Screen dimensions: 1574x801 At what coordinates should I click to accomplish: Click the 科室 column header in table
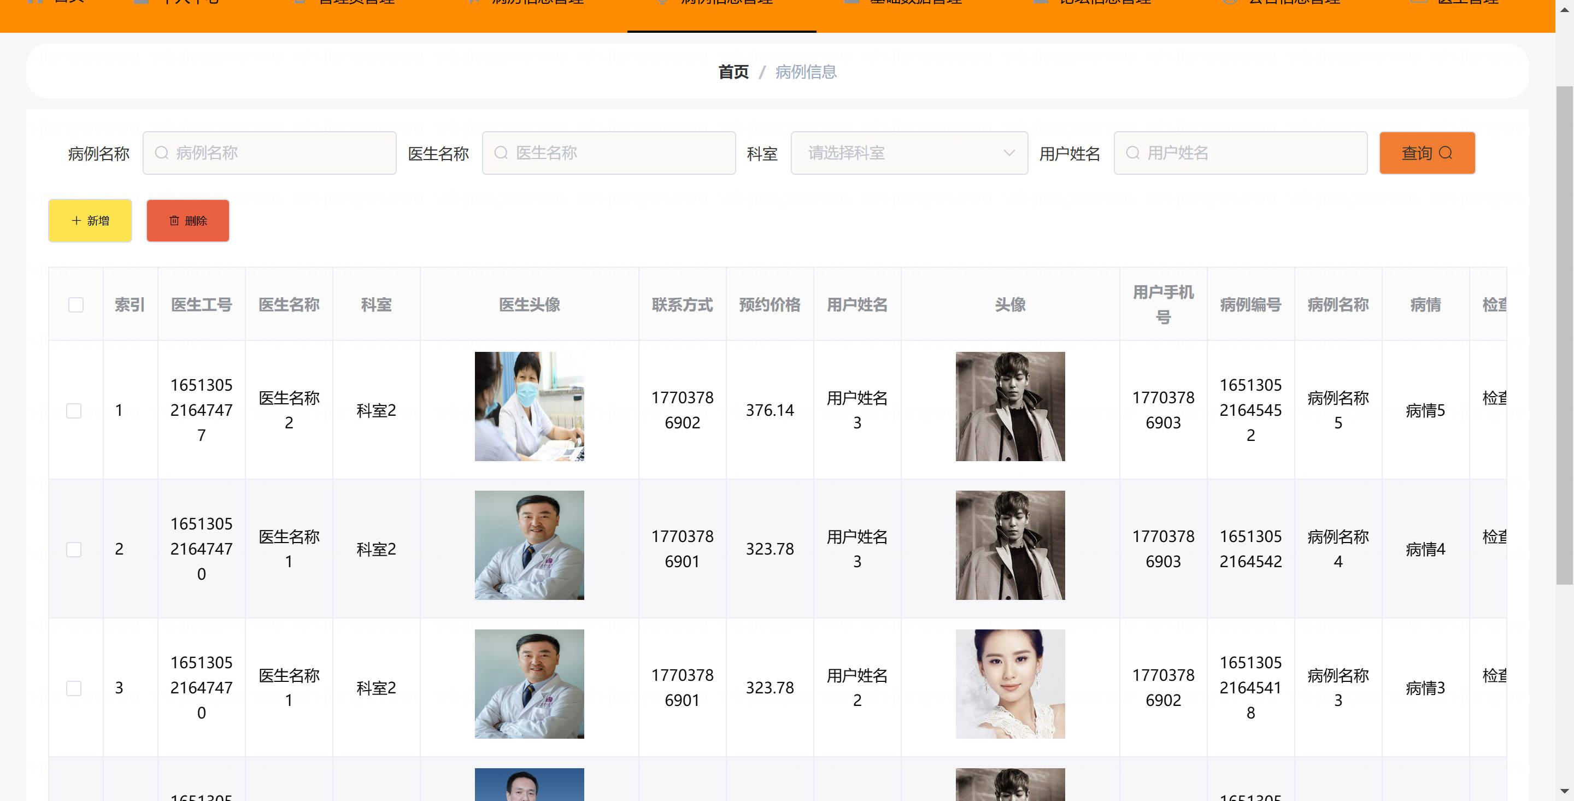(x=377, y=304)
